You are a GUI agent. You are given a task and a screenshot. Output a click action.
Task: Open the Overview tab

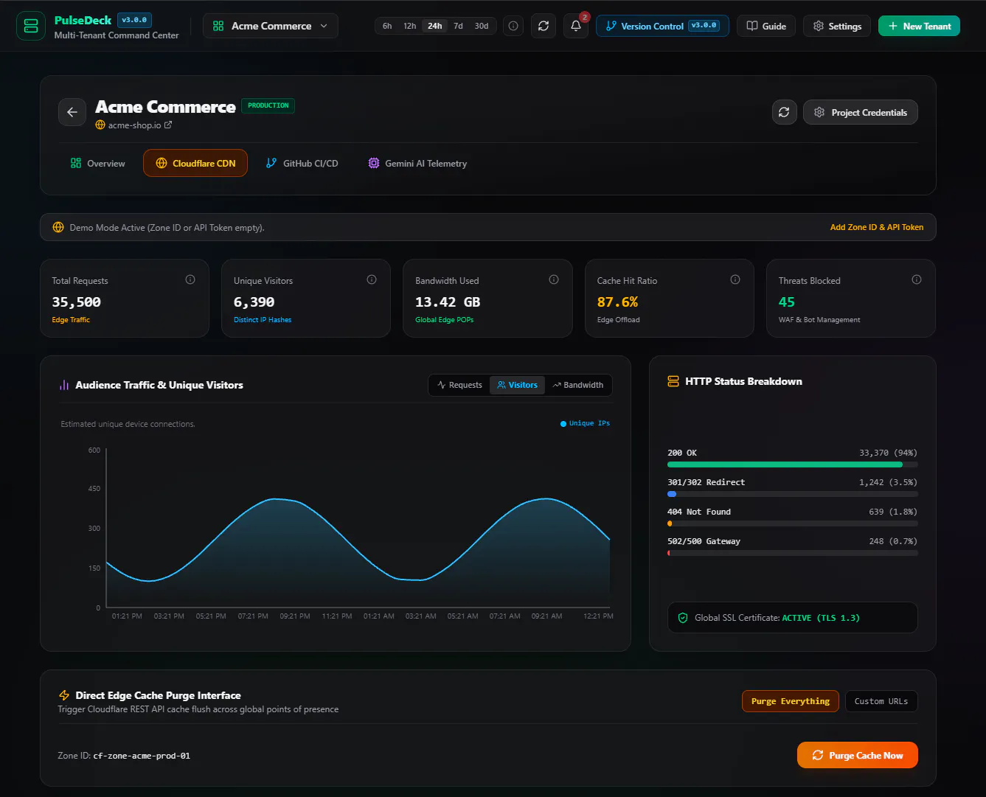click(x=98, y=164)
